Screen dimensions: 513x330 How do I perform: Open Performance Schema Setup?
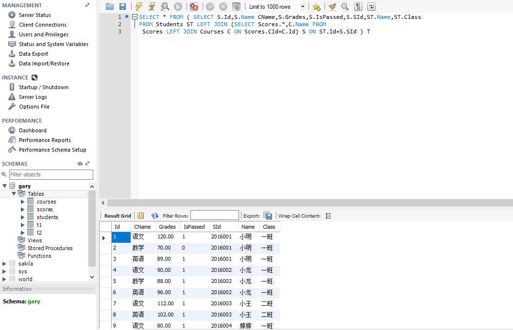click(x=52, y=150)
